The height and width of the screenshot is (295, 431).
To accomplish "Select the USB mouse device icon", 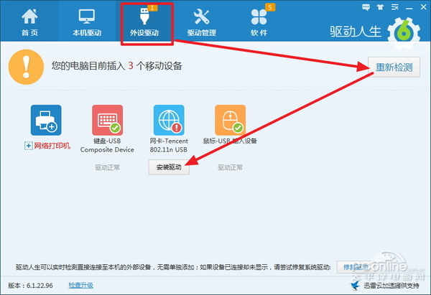I will coord(230,120).
